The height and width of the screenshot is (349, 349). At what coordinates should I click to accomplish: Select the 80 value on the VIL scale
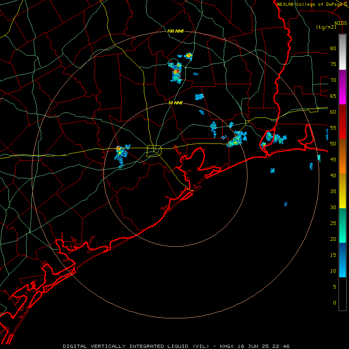click(x=333, y=48)
